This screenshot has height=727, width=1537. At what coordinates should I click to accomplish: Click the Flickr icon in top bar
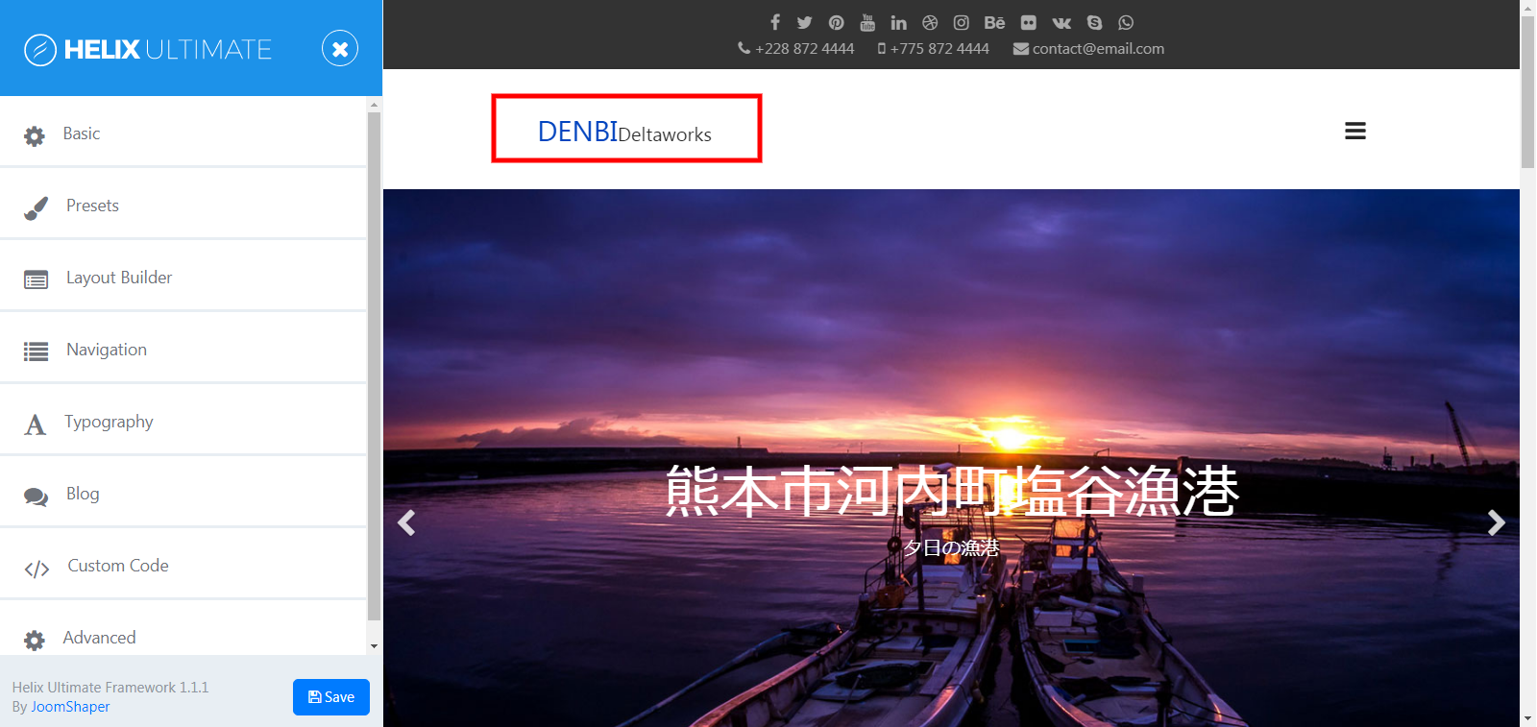tap(1029, 22)
